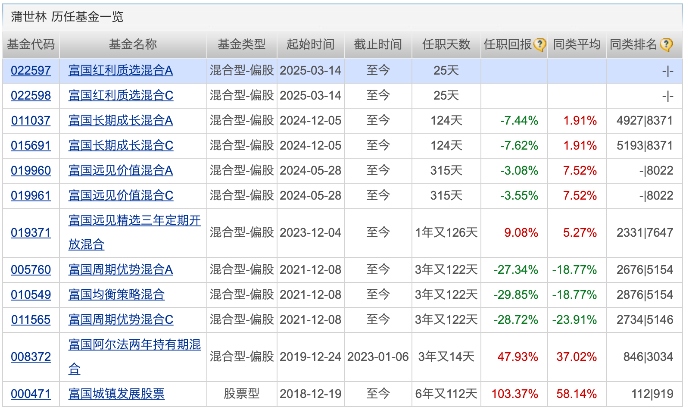Screen dimensions: 686x407
Task: Open fund code link 015691
Action: pos(31,145)
